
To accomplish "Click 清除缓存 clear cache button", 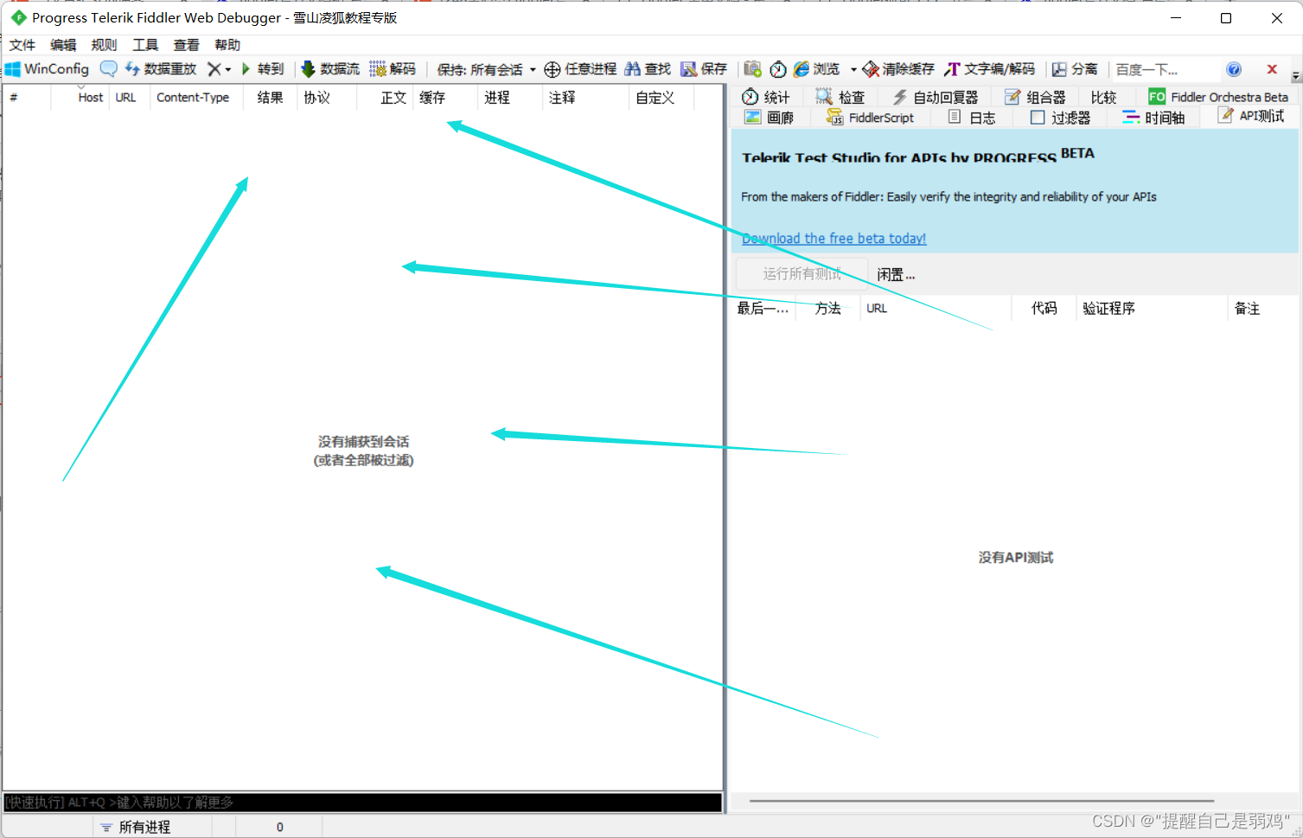I will click(x=898, y=69).
